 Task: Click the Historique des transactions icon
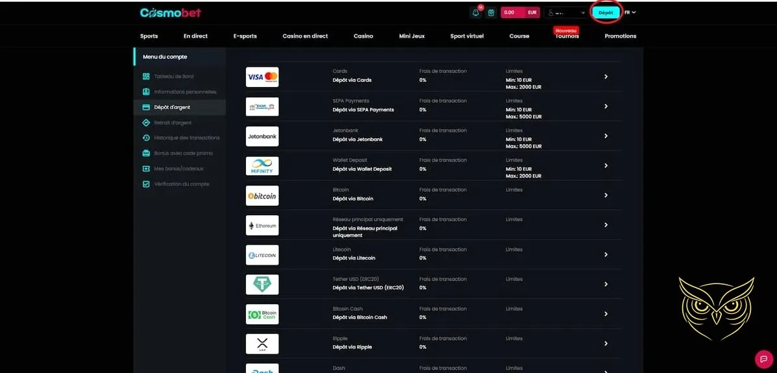point(146,138)
